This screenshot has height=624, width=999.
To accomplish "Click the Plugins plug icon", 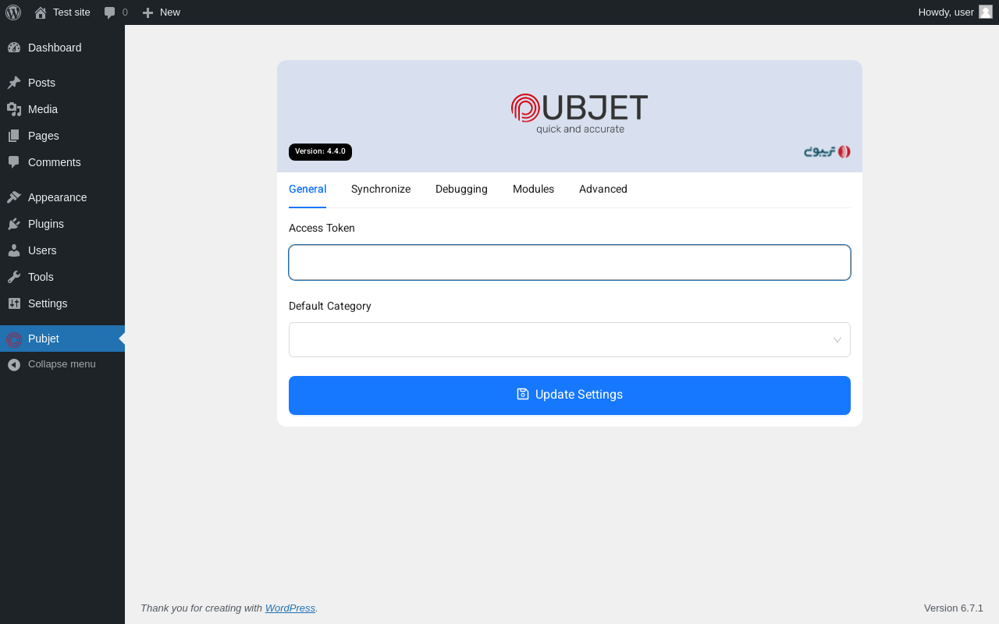I will (14, 224).
